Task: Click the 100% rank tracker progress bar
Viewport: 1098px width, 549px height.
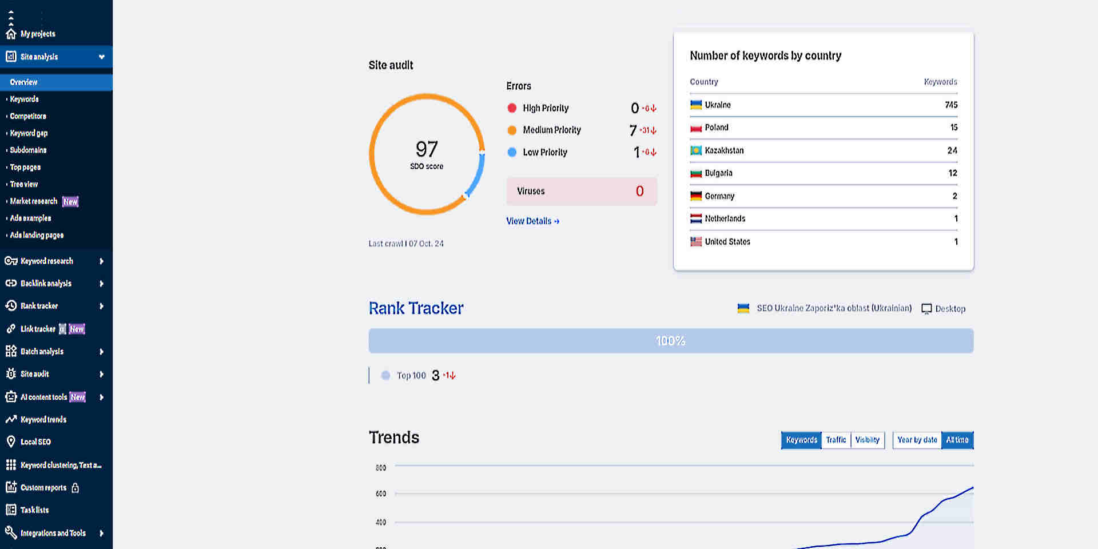Action: [x=671, y=341]
